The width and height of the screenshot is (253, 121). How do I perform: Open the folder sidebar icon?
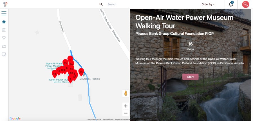point(4,46)
